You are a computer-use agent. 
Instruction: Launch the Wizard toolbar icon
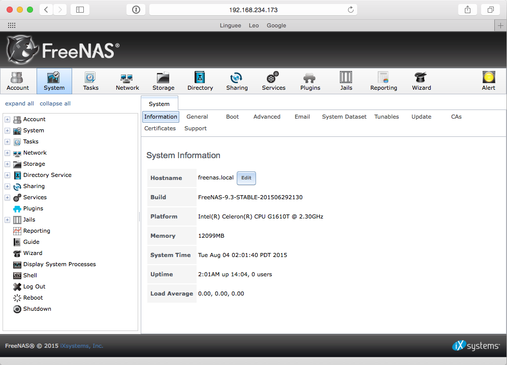point(421,81)
